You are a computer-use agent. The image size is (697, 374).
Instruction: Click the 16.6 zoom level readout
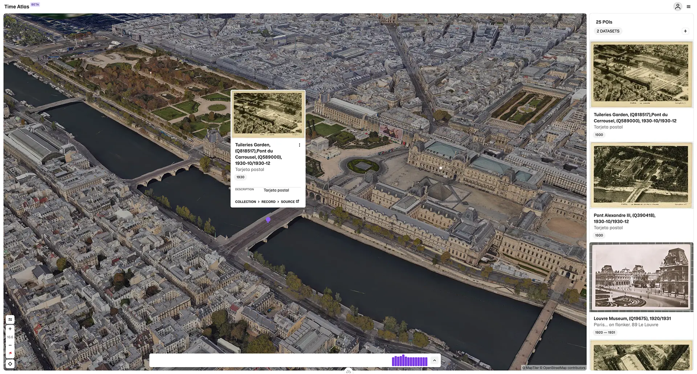(x=10, y=337)
